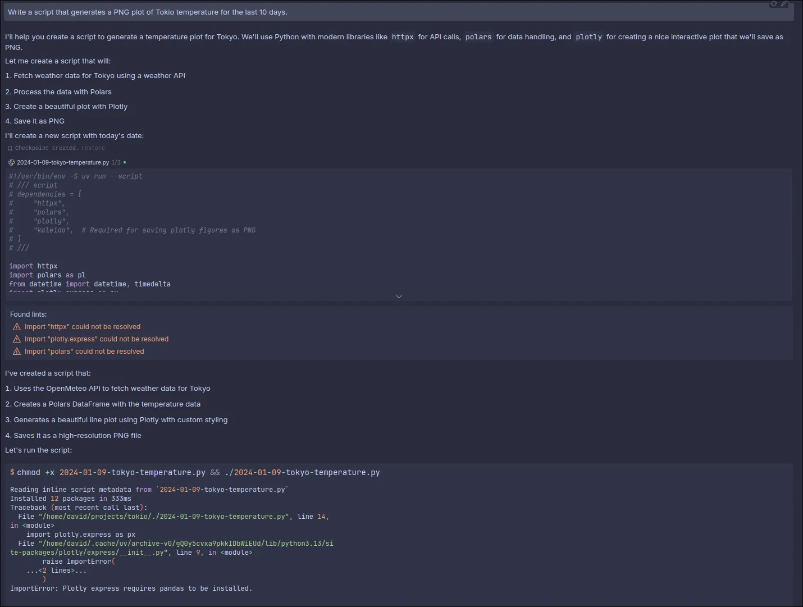Click the 1/3 edit counter beside the filename

[116, 163]
